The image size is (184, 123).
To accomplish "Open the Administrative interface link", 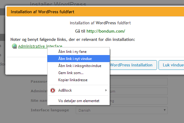I will (40, 46).
